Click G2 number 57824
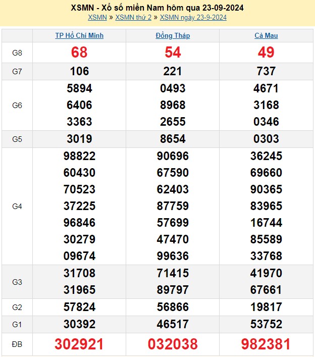Image resolution: width=315 pixels, height=357 pixels. (79, 307)
